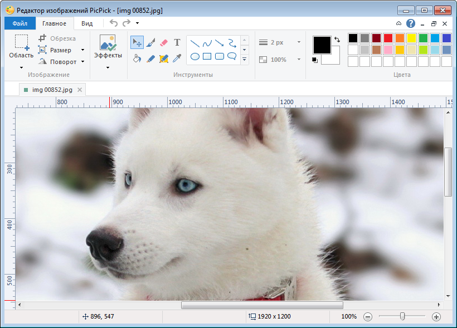Choose the Fill (paint bucket) tool
457x328 pixels.
pos(137,57)
